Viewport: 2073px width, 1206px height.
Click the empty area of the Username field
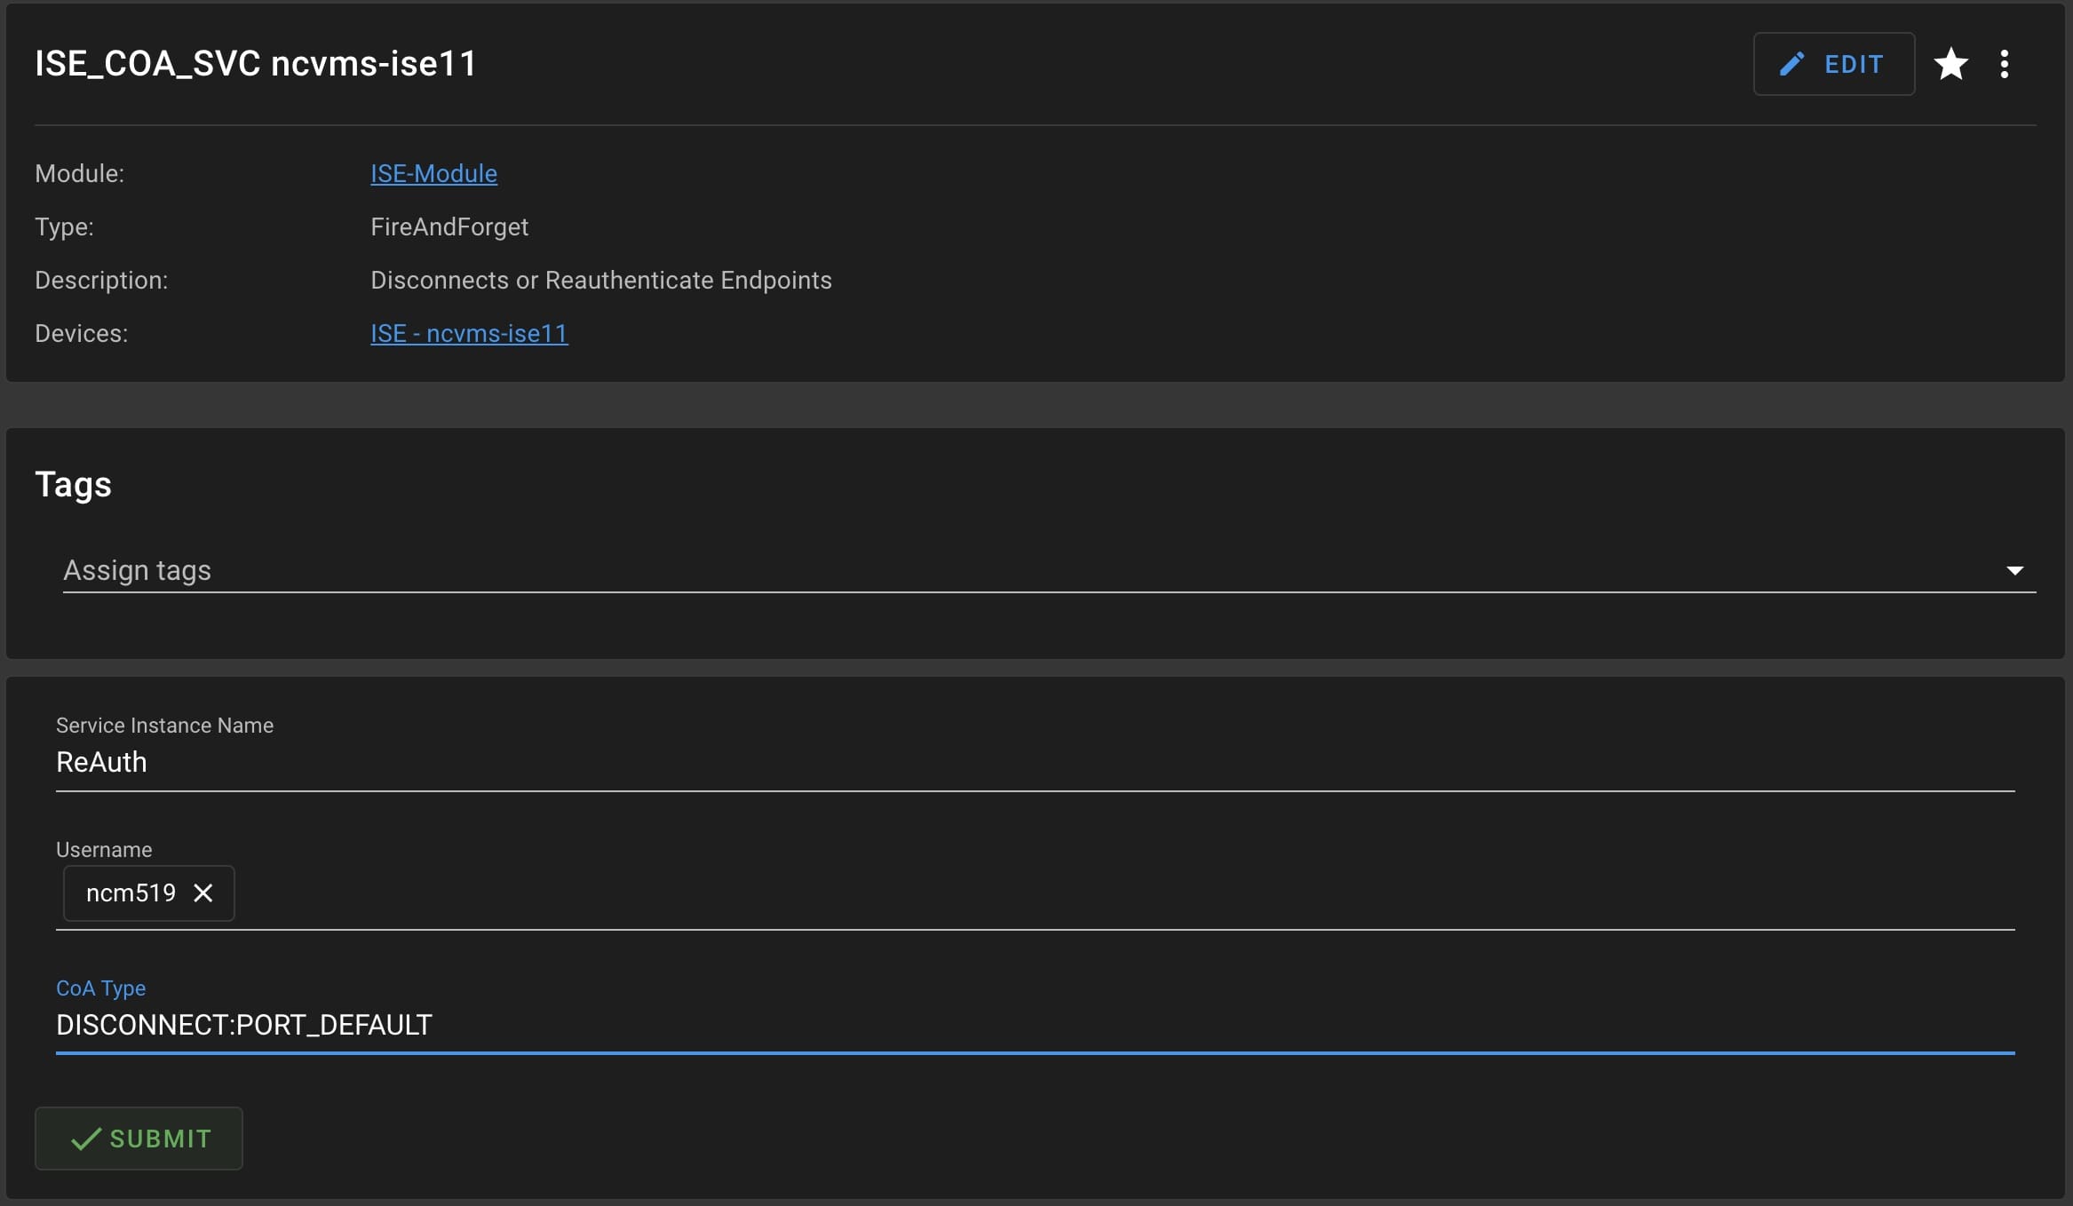(x=1066, y=893)
